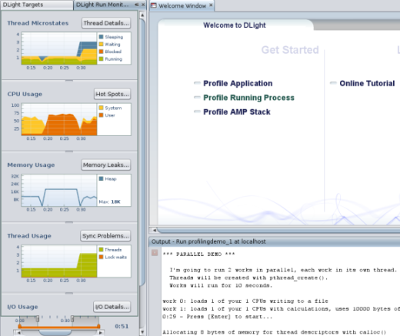The width and height of the screenshot is (400, 336).
Task: Click the timeline scroll right arrow
Action: click(101, 333)
